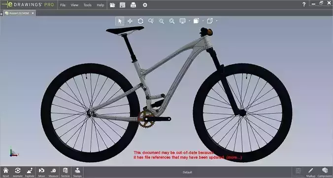The height and width of the screenshot is (178, 333).
Task: Click the scenes clapperboard icon
Action: (196, 21)
